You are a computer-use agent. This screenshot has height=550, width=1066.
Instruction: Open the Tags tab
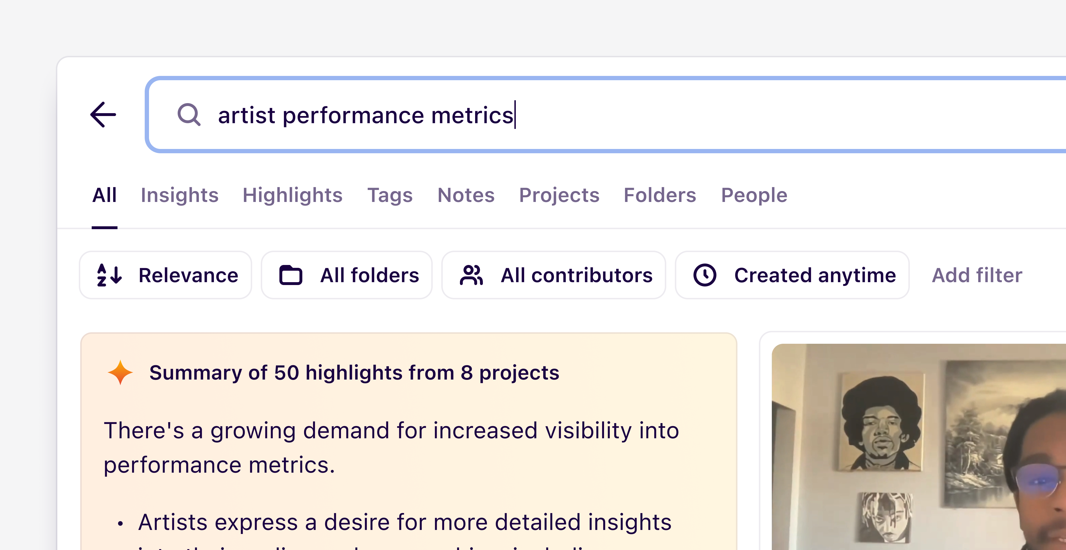[x=390, y=195]
